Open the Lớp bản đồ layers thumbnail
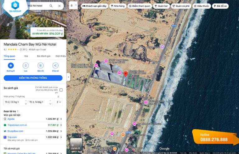 pyautogui.click(x=76, y=144)
